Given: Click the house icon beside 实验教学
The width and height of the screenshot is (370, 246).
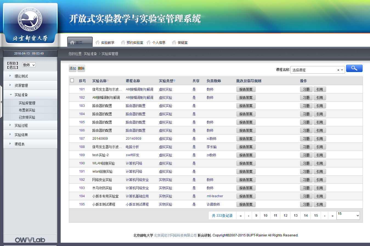Looking at the screenshot, I should pyautogui.click(x=97, y=42).
